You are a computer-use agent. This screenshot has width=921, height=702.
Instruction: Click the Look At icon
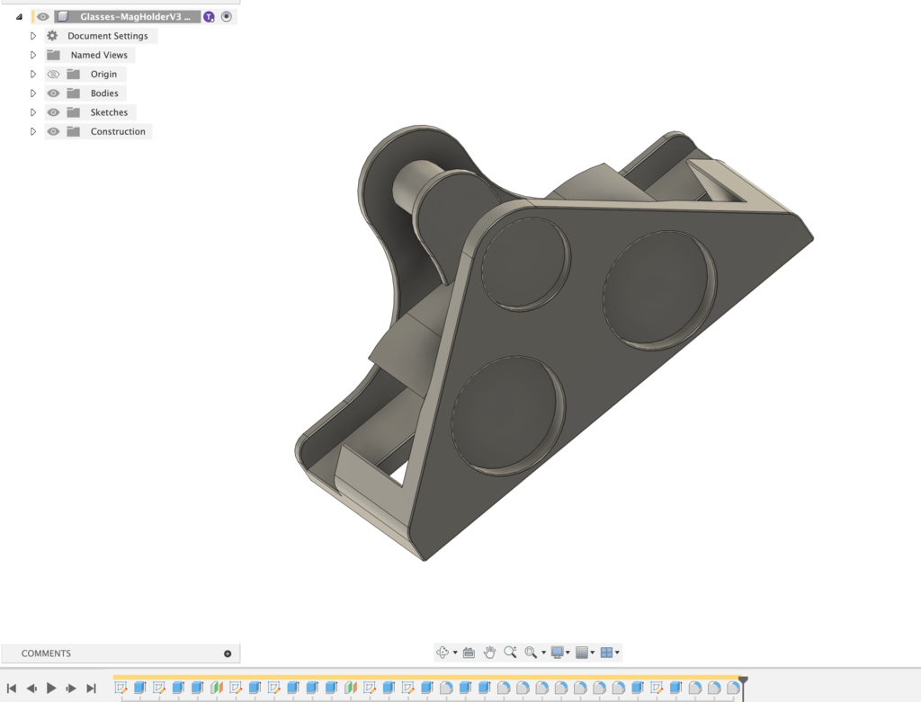click(469, 653)
